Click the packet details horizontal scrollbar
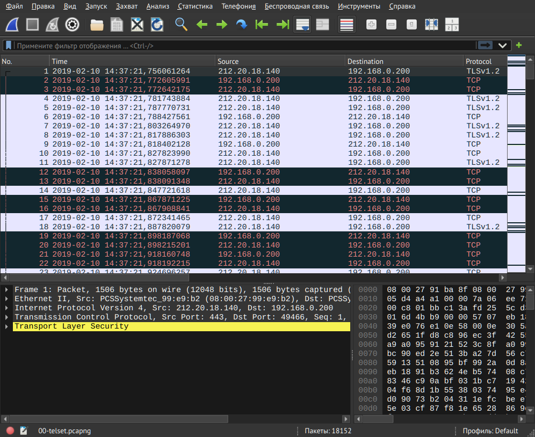This screenshot has height=437, width=535. [175, 419]
